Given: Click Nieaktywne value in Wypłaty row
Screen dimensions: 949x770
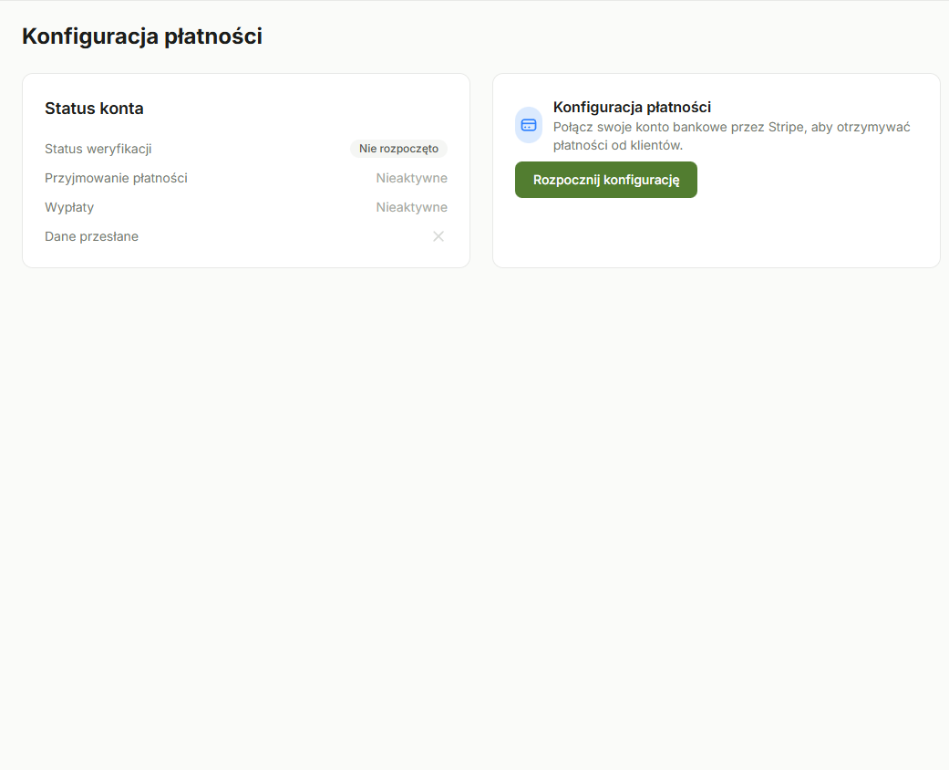Looking at the screenshot, I should pos(411,207).
